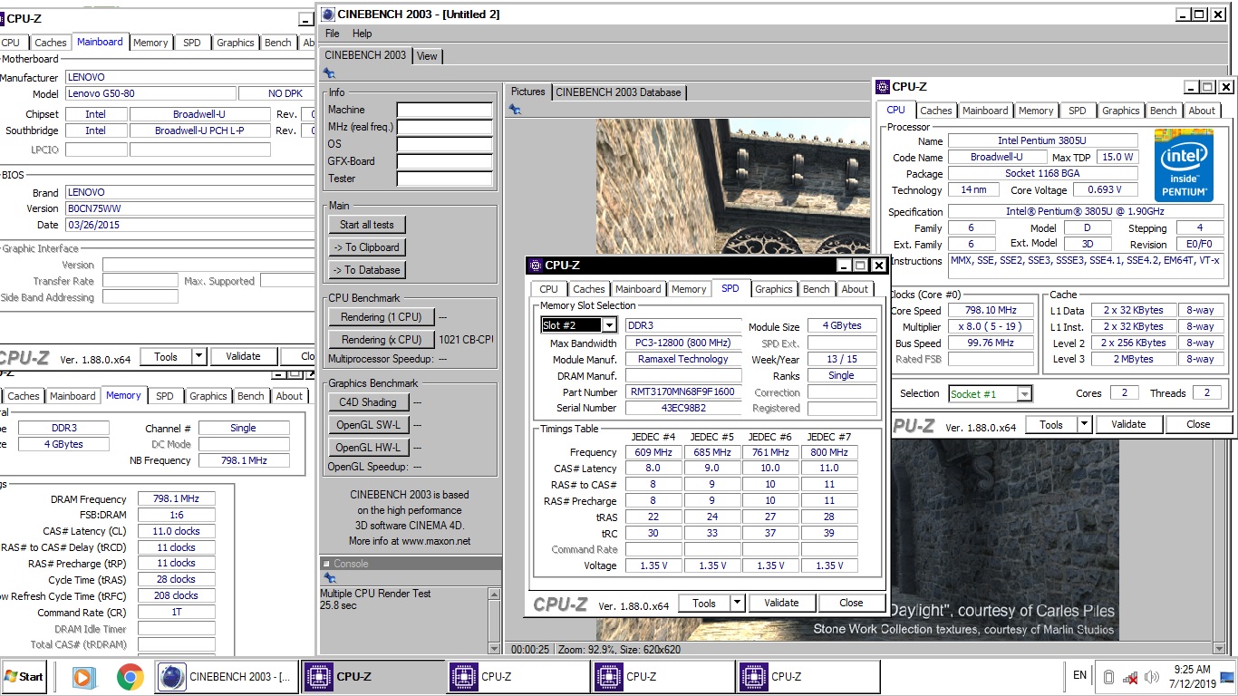This screenshot has height=696, width=1238.
Task: Click Validate in the SPD CPU-Z window
Action: click(x=781, y=603)
